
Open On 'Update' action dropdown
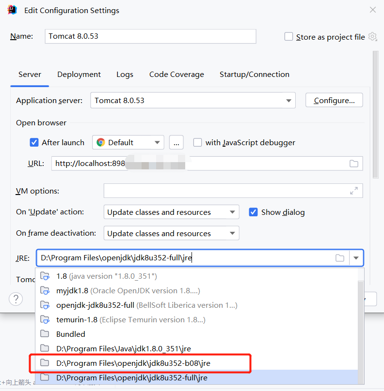click(171, 212)
